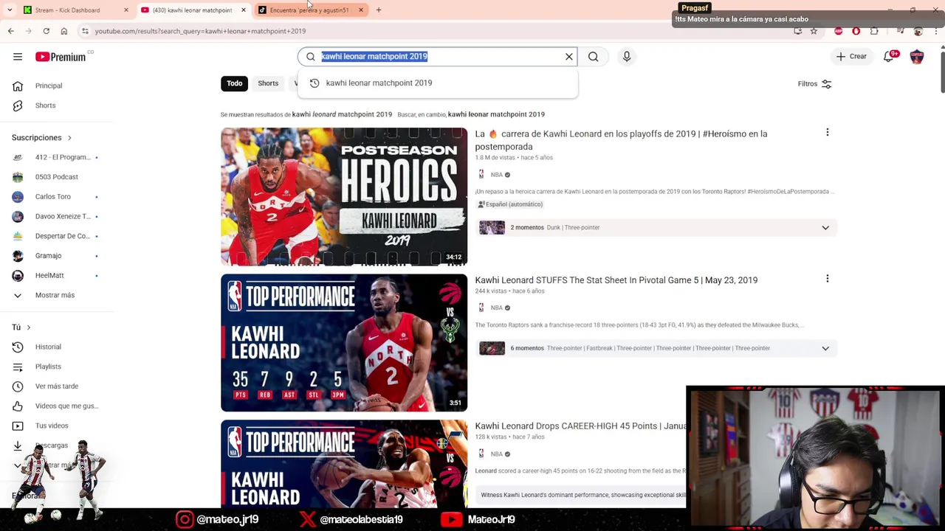This screenshot has width=945, height=531.
Task: Open the account avatar menu
Action: pyautogui.click(x=917, y=57)
